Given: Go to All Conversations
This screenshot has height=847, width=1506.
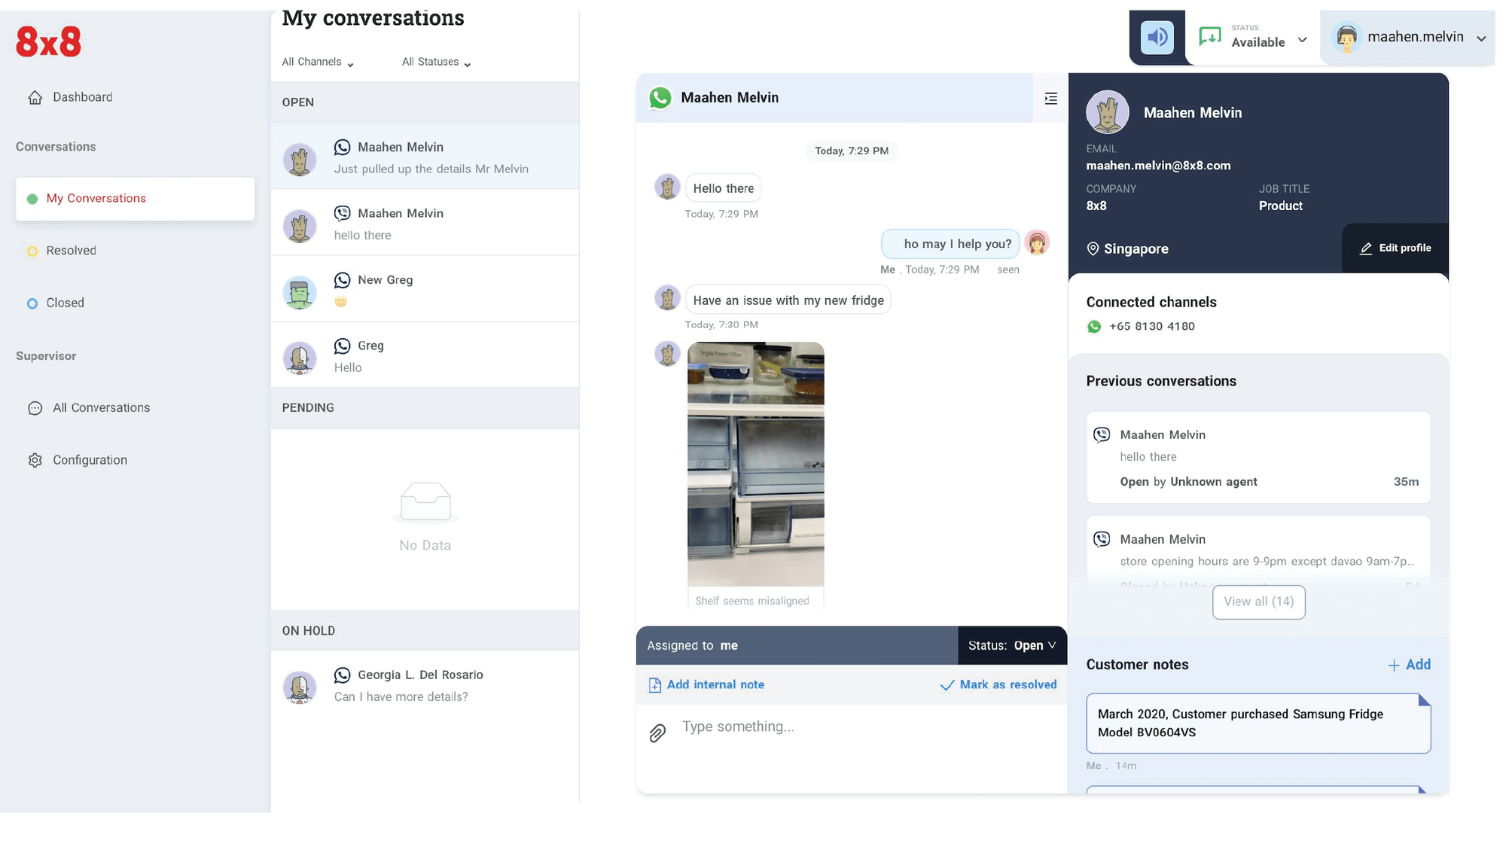Looking at the screenshot, I should pos(101,407).
